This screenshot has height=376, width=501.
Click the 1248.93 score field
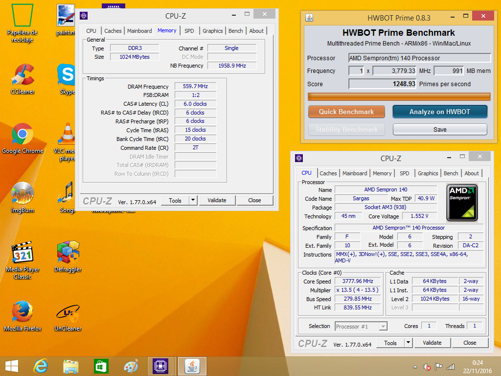coord(382,84)
